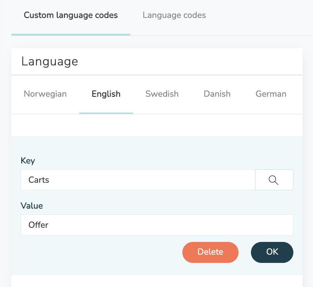Select the English language tab
313x287 pixels.
tap(106, 94)
